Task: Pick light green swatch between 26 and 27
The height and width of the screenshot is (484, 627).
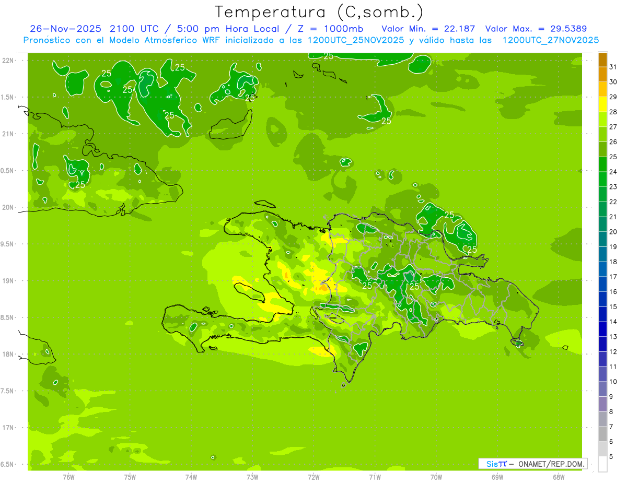Action: [x=602, y=134]
